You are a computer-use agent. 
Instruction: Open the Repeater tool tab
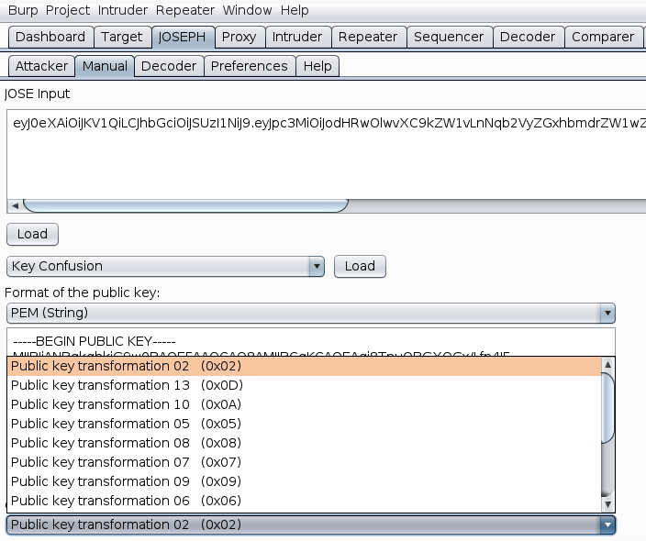[368, 37]
